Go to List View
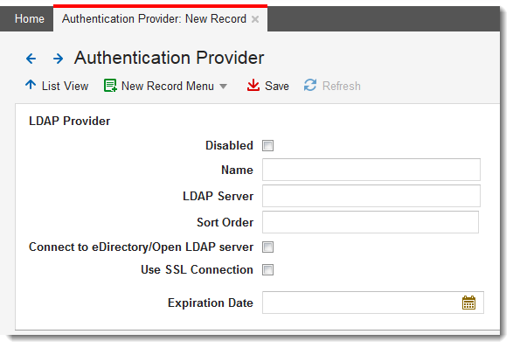 (x=65, y=86)
